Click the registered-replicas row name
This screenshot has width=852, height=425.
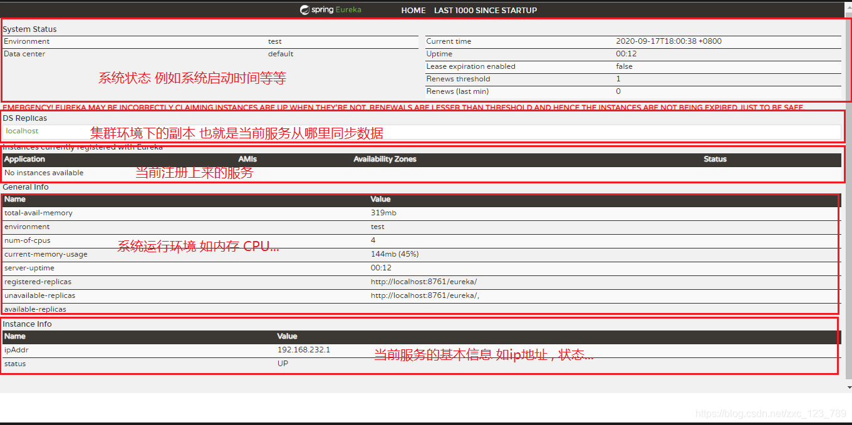38,282
